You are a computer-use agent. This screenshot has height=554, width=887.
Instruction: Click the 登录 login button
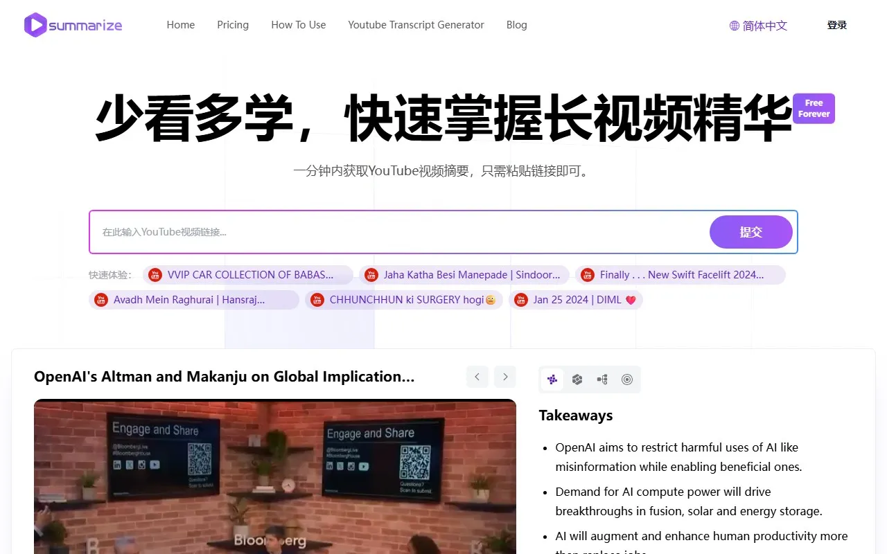[x=836, y=25]
